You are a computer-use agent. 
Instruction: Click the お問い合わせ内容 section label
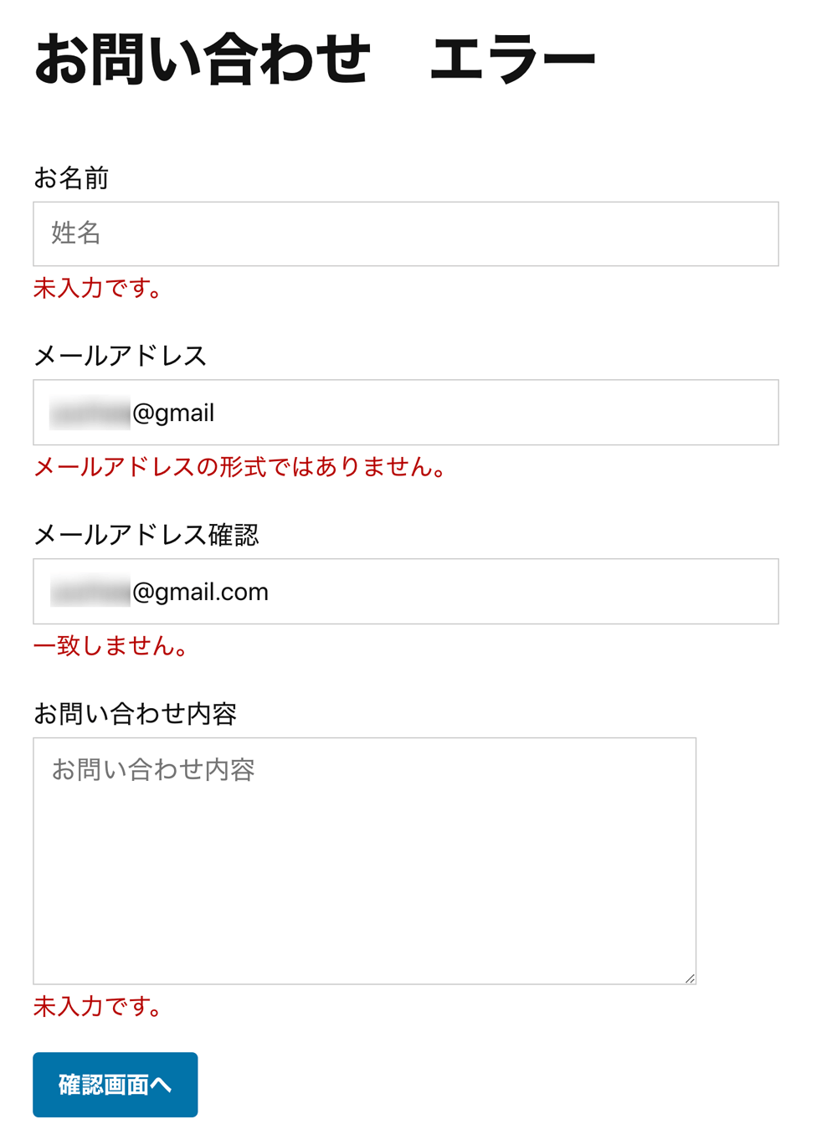click(136, 714)
